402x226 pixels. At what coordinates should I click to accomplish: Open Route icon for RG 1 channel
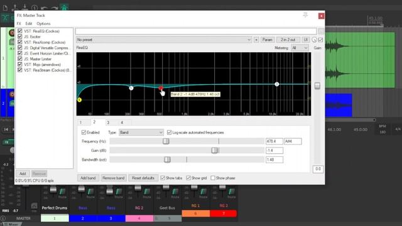[x=204, y=192]
